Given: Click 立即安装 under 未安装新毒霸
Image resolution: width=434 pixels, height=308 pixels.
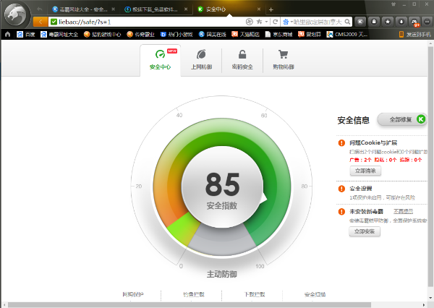Looking at the screenshot, I should coord(365,232).
